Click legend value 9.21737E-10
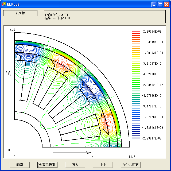Image resolution: width=171 pixels, height=171 pixels. pyautogui.click(x=152, y=64)
